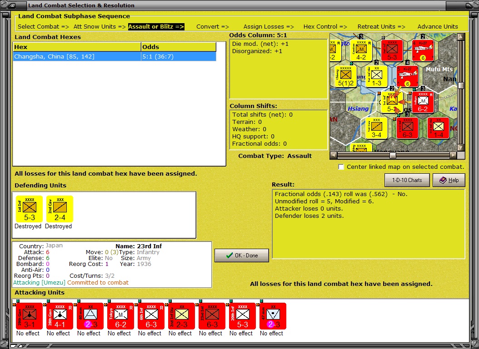Click the OK - Done button
The width and height of the screenshot is (479, 349).
coord(242,256)
